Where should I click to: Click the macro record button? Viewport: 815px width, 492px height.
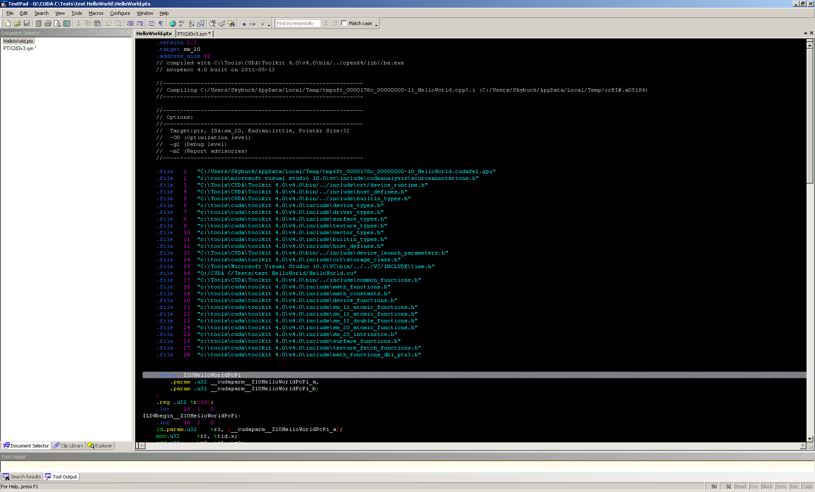244,24
